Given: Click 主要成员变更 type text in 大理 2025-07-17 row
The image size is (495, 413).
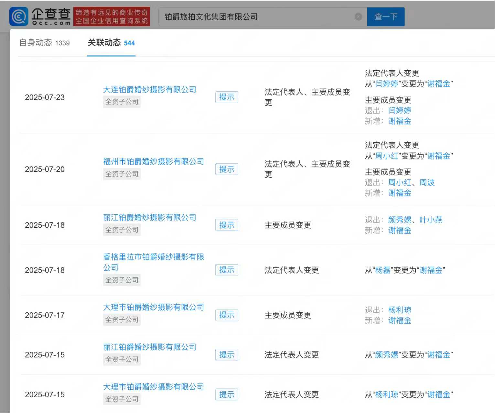Looking at the screenshot, I should click(288, 315).
